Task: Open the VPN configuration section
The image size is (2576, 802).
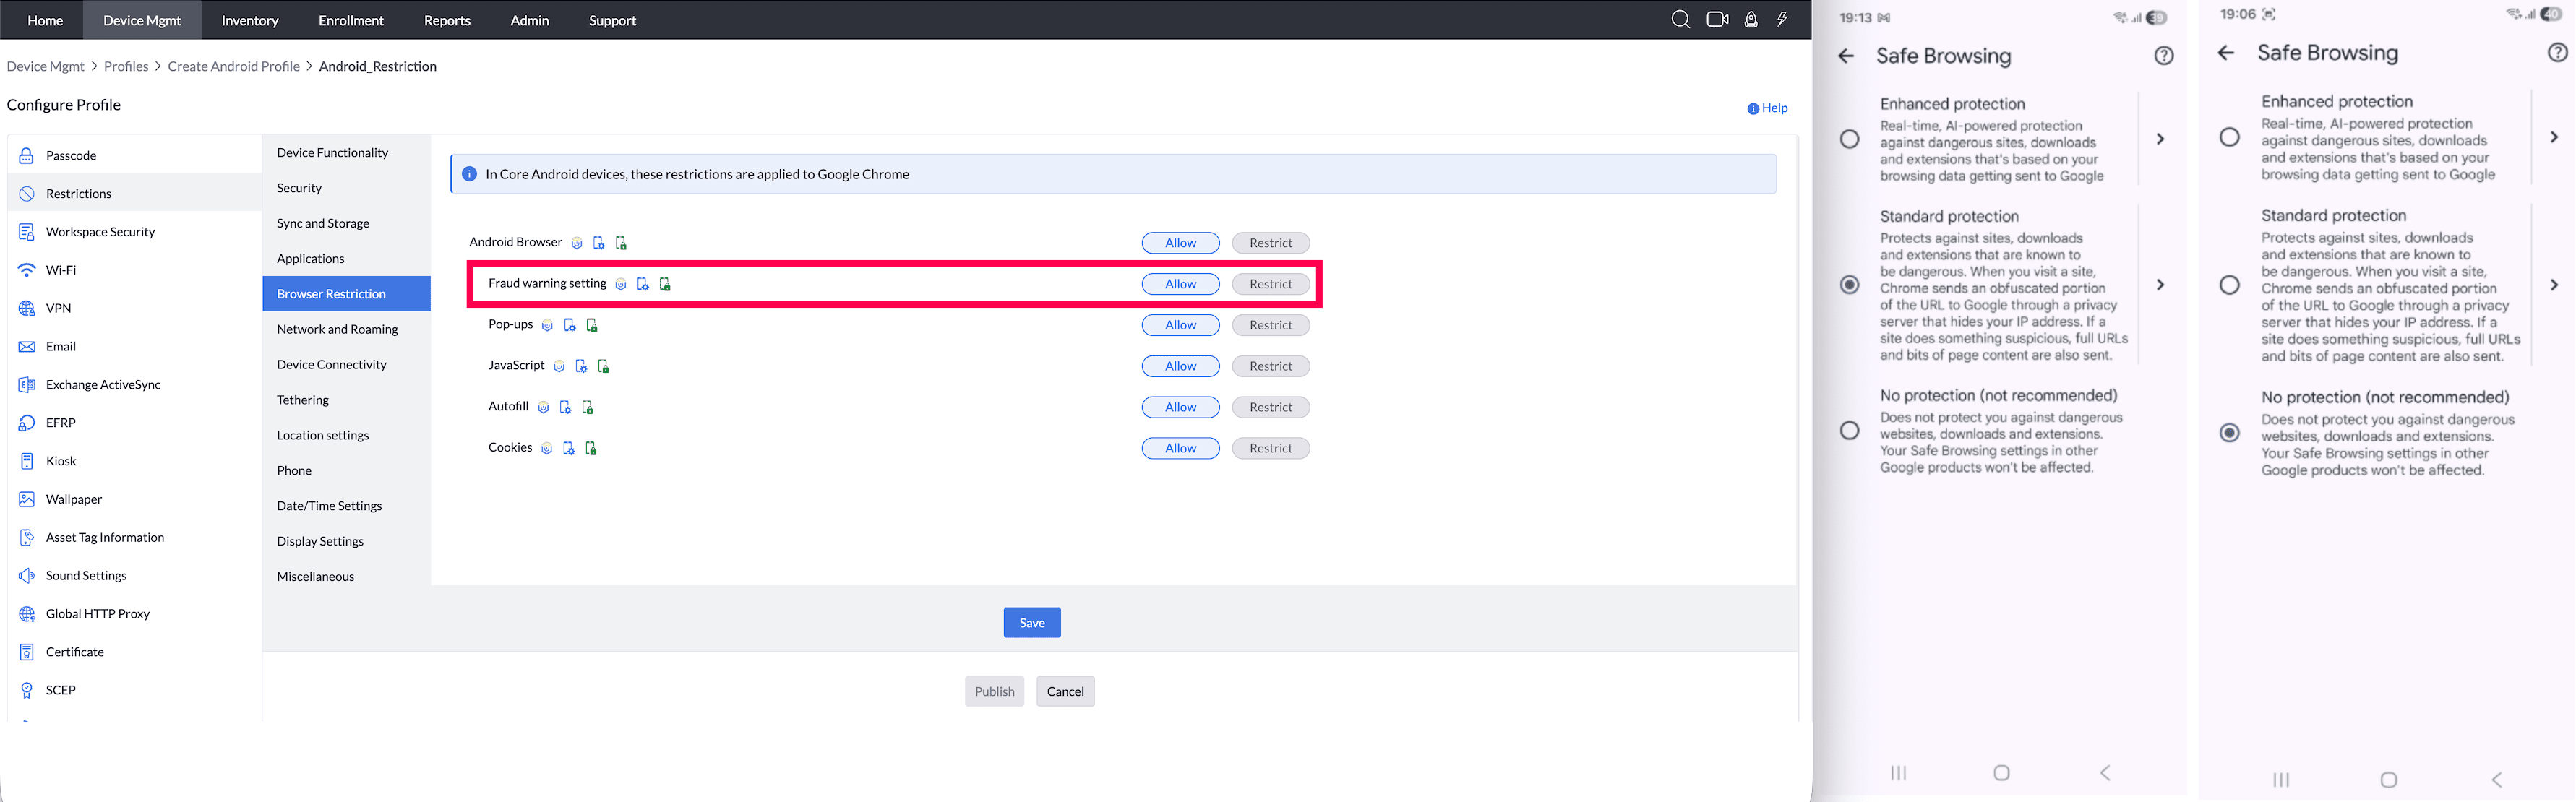Action: pos(59,308)
